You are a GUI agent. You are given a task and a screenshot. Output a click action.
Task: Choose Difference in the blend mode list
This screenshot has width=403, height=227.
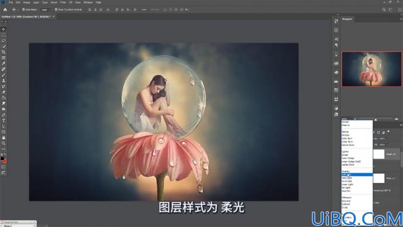tap(357, 198)
